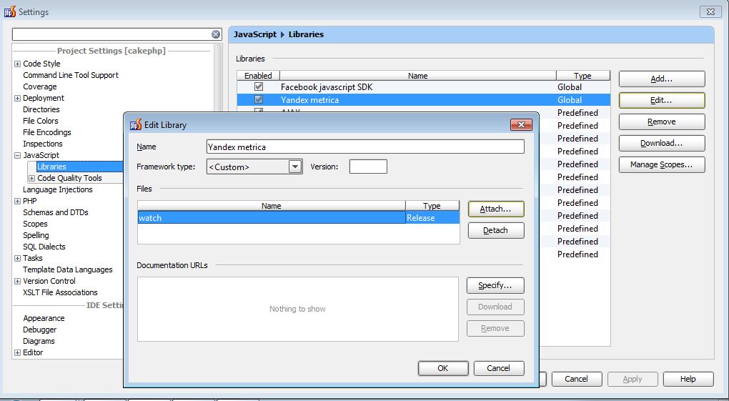Open Directories settings
The image size is (729, 401).
click(x=41, y=109)
